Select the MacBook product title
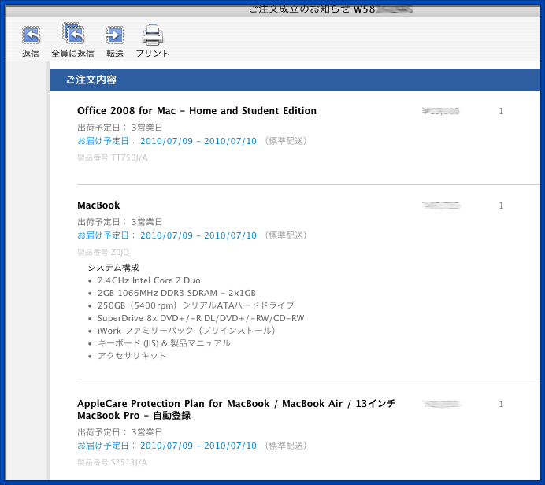Screen dimensions: 545x485 pos(98,205)
